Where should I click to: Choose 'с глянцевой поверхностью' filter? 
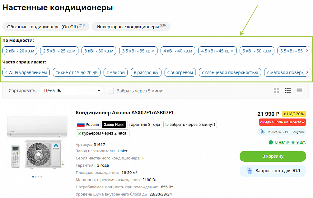pyautogui.click(x=230, y=72)
